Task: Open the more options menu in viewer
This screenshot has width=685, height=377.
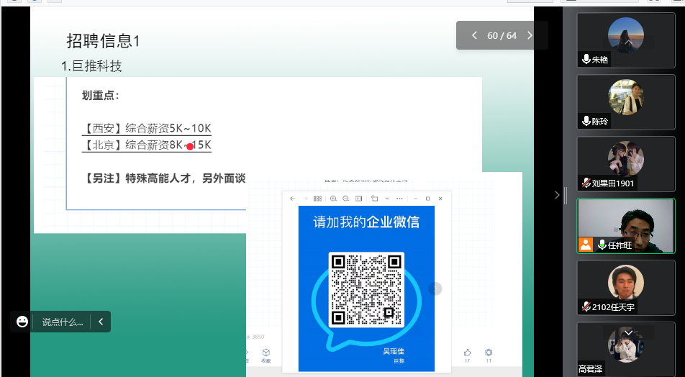Action: (399, 198)
